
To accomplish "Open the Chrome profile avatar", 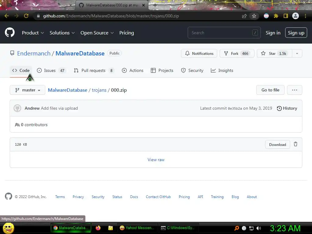I will coord(296,16).
